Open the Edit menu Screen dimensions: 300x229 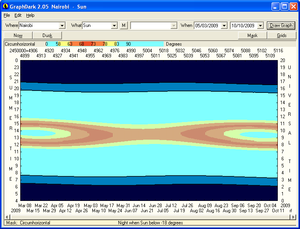[18, 15]
